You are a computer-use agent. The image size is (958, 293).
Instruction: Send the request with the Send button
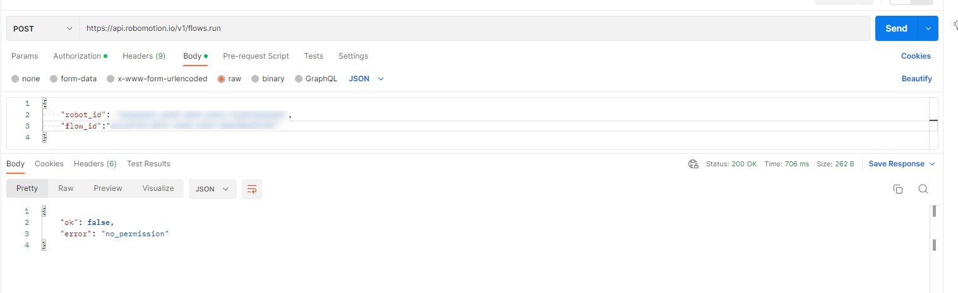896,28
